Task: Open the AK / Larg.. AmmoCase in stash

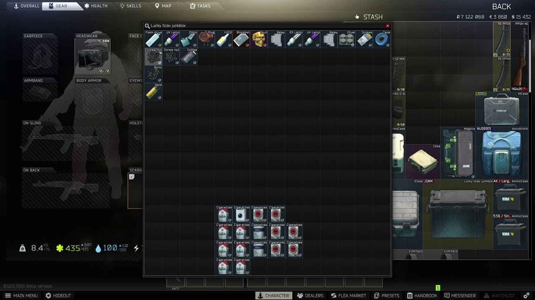Action: pos(511,197)
